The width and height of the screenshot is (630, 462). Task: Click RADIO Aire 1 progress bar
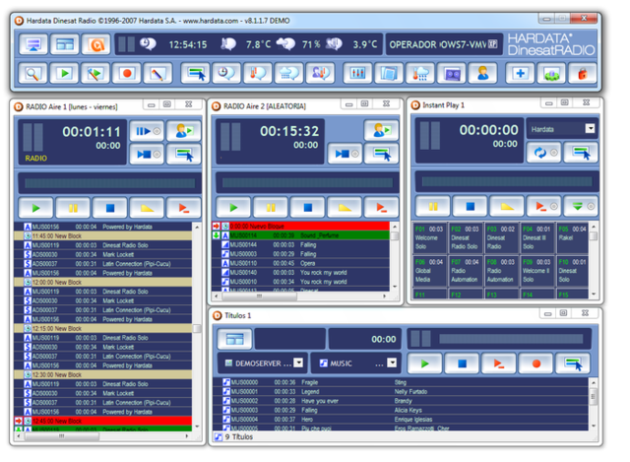[x=109, y=183]
